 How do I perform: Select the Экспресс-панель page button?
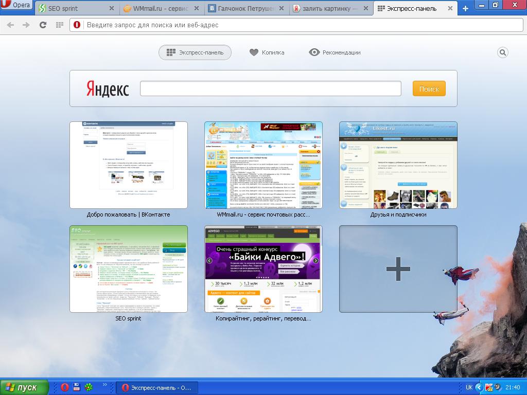tap(195, 52)
